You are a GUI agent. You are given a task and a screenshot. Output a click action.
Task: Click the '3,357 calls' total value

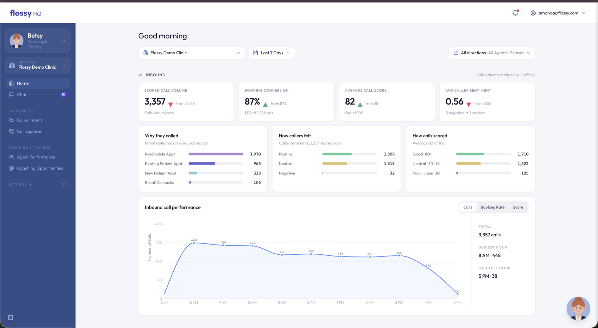click(x=489, y=235)
